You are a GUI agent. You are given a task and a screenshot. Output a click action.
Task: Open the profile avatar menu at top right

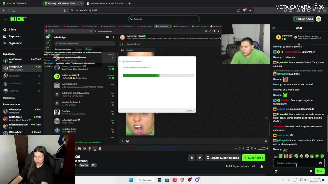click(318, 19)
